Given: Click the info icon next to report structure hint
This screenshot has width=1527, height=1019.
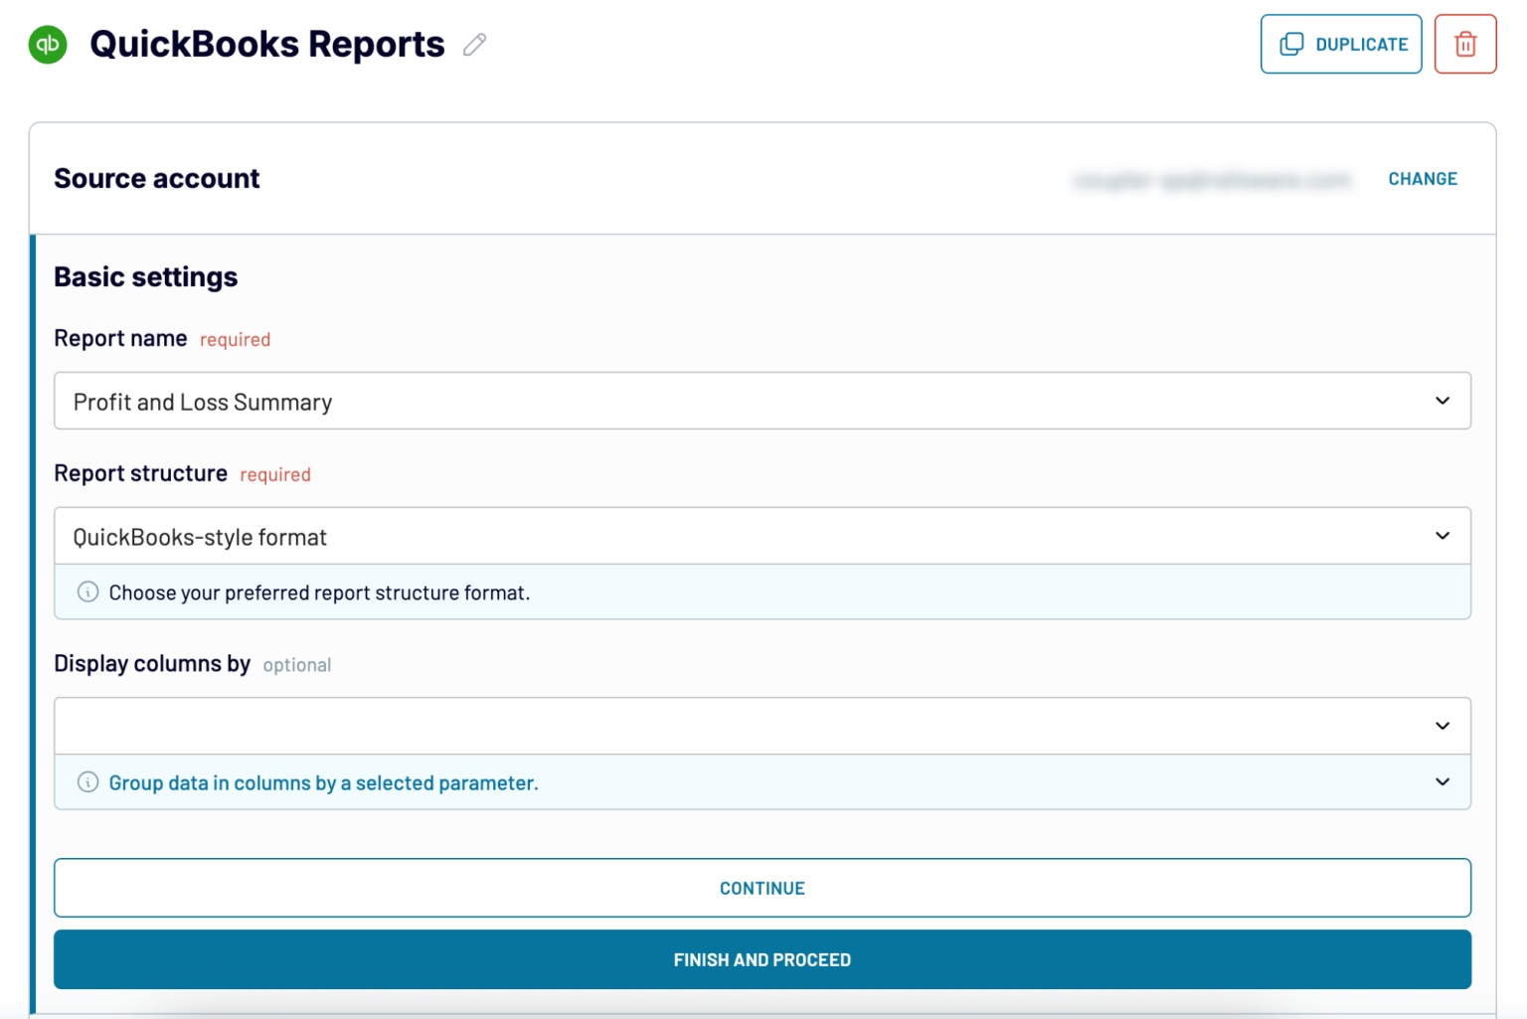Looking at the screenshot, I should (87, 592).
